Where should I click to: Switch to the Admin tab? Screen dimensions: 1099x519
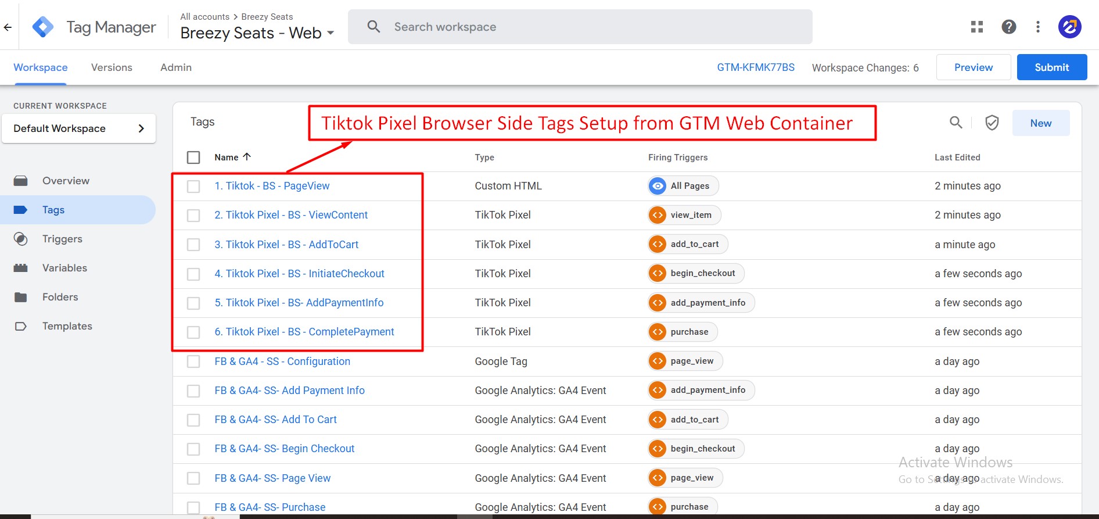tap(176, 67)
